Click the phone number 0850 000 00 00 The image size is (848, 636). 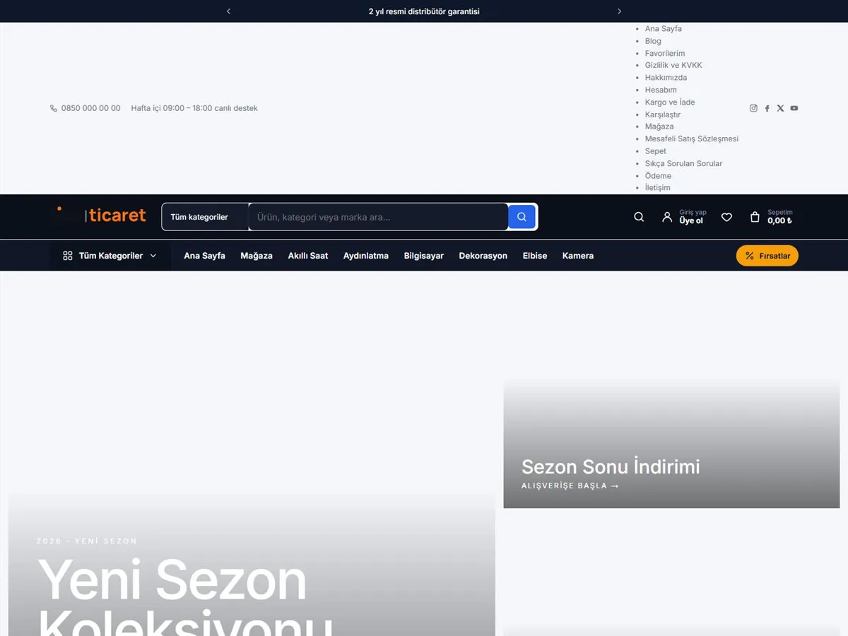point(91,108)
